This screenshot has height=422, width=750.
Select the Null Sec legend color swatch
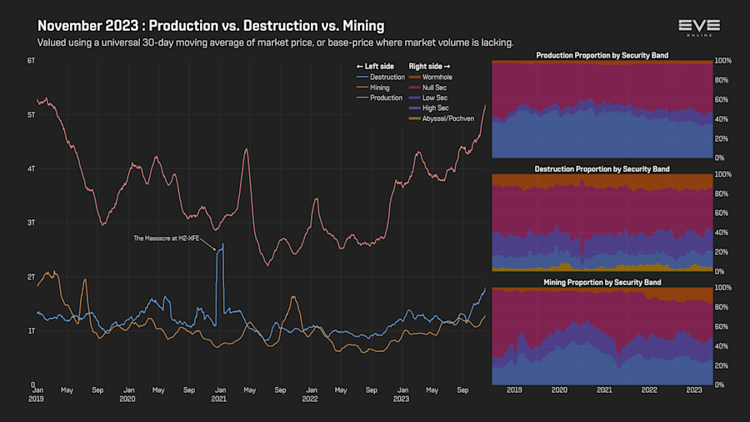click(415, 88)
